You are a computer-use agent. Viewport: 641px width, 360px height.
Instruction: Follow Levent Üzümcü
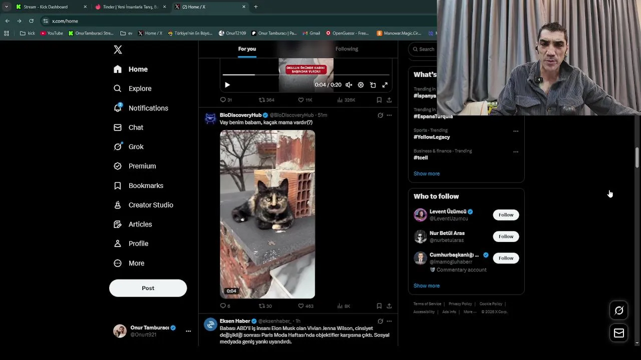coord(506,215)
